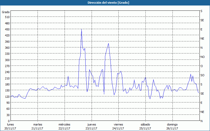Click the "miércoles" day label

coord(64,124)
